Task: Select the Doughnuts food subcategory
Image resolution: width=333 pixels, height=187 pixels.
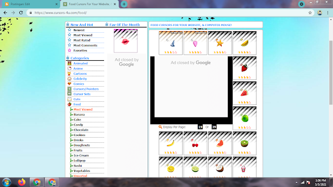Action: click(x=82, y=145)
